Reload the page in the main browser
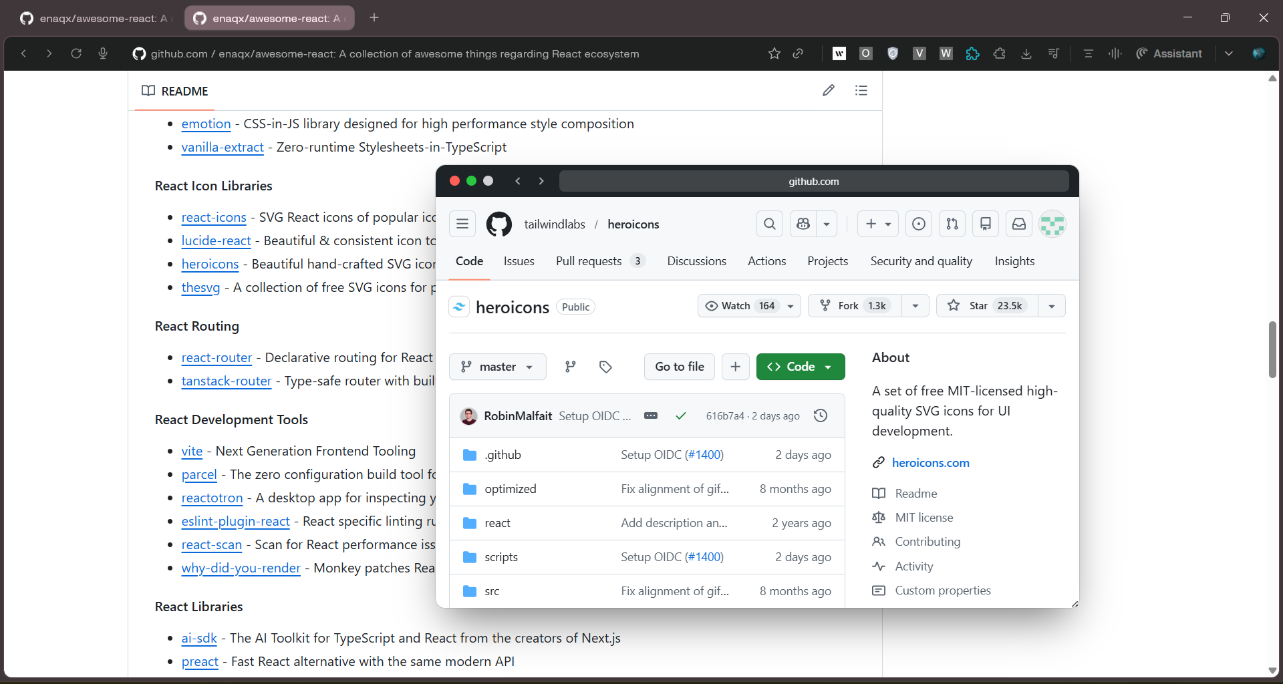Image resolution: width=1283 pixels, height=684 pixels. tap(76, 53)
